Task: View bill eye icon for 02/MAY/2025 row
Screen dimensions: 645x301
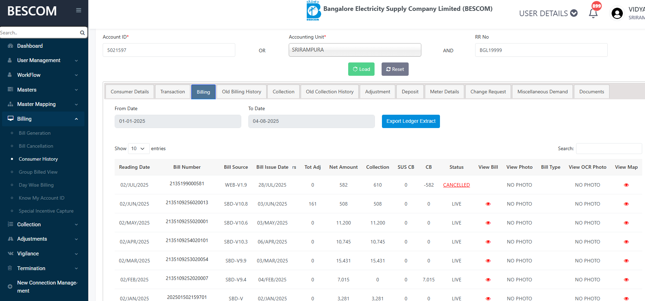Action: 488,223
